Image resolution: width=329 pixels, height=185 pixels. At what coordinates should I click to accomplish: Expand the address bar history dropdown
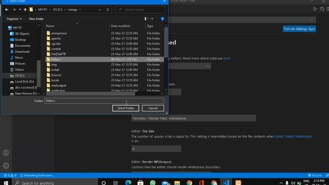coord(100,10)
